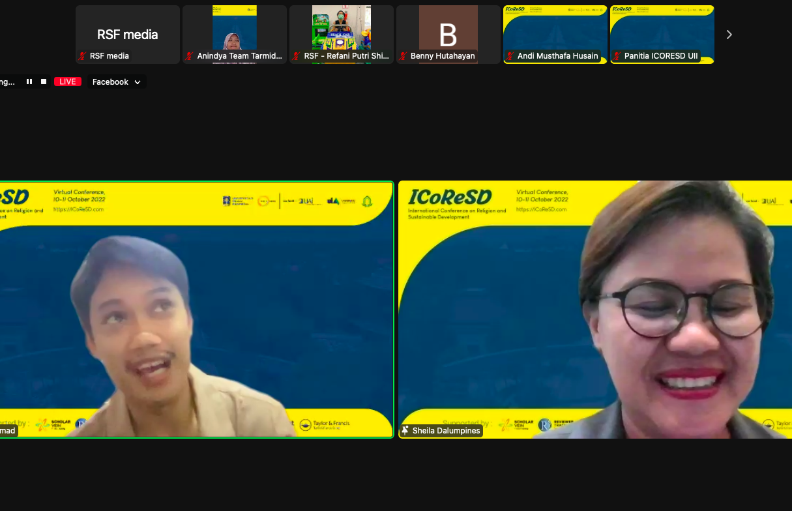Click the "RSF media" name label
792x511 pixels.
110,56
